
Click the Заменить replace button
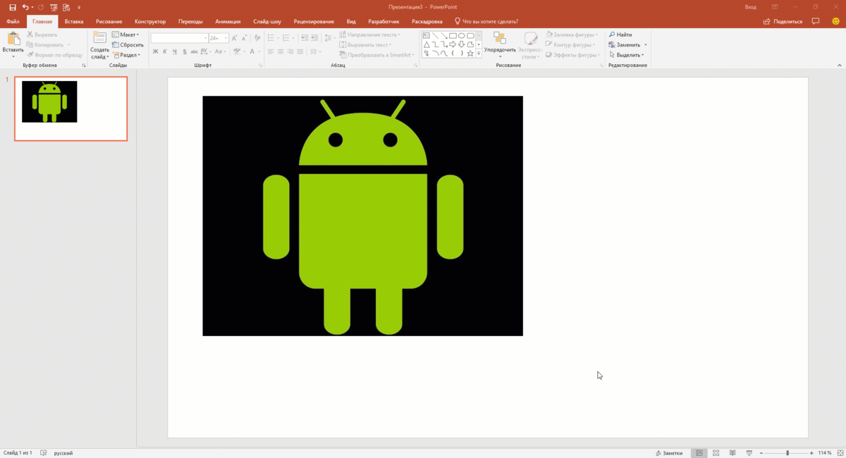coord(624,44)
